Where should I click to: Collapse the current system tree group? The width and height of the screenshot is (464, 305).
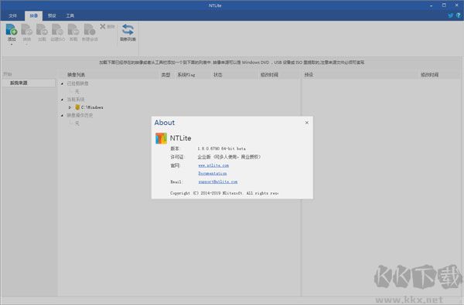pyautogui.click(x=62, y=100)
